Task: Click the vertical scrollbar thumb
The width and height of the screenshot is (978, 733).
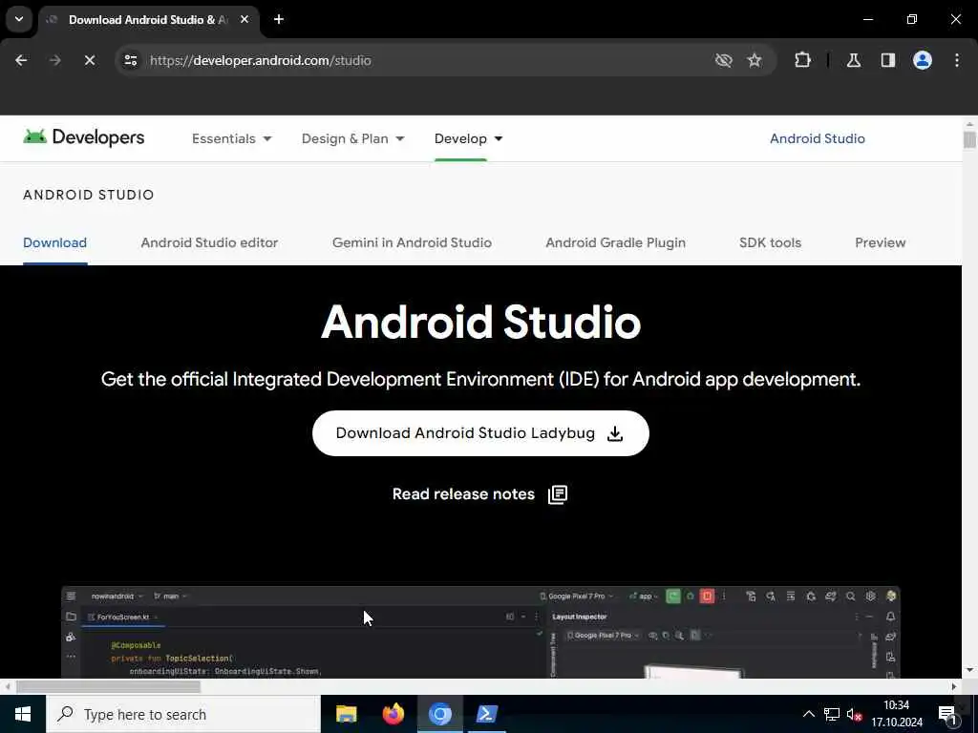Action: [x=969, y=139]
